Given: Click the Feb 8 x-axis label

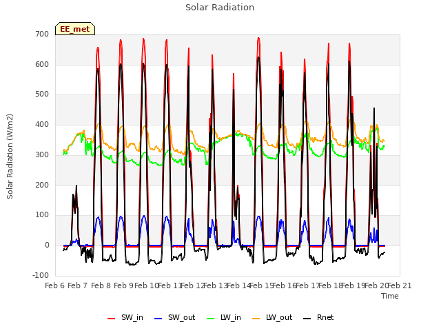Looking at the screenshot, I should tap(101, 285).
